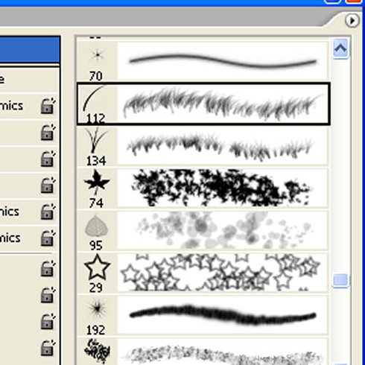Pick the thick fuzzy stroke preview of 192
The height and width of the screenshot is (365, 365).
click(222, 315)
